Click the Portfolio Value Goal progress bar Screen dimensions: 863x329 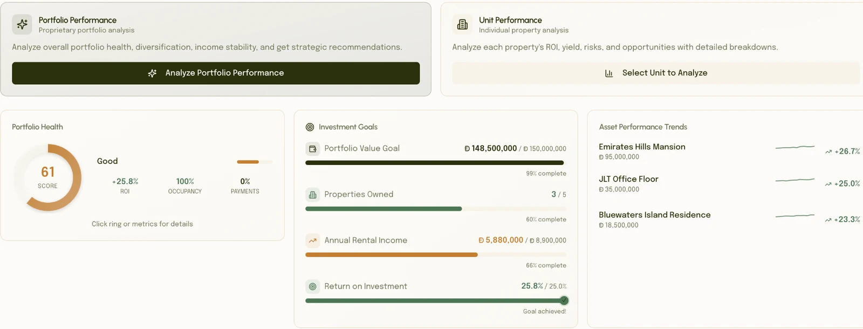(436, 162)
